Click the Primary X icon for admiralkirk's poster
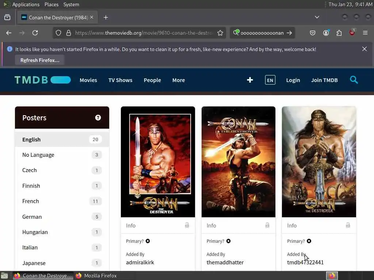 pos(148,241)
